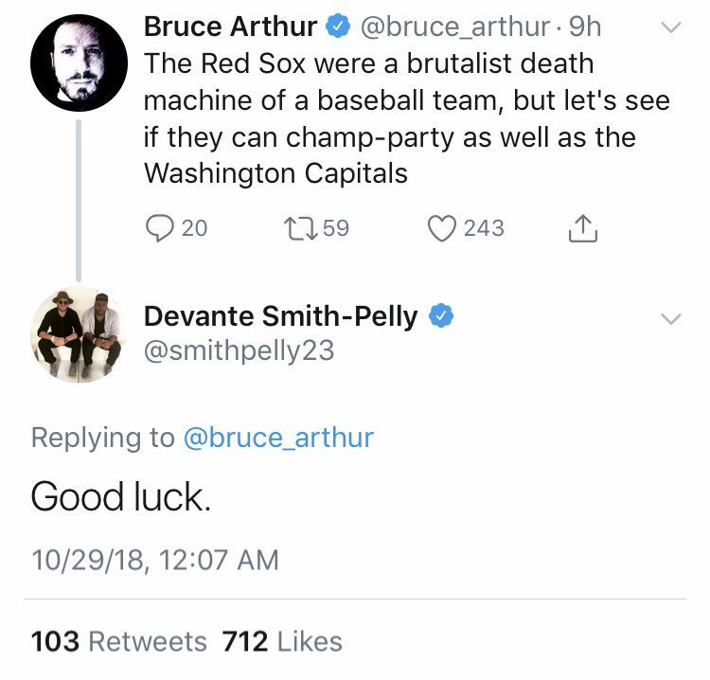Click the Devante Smith-Pelly display name
The height and width of the screenshot is (680, 710).
coord(280,316)
